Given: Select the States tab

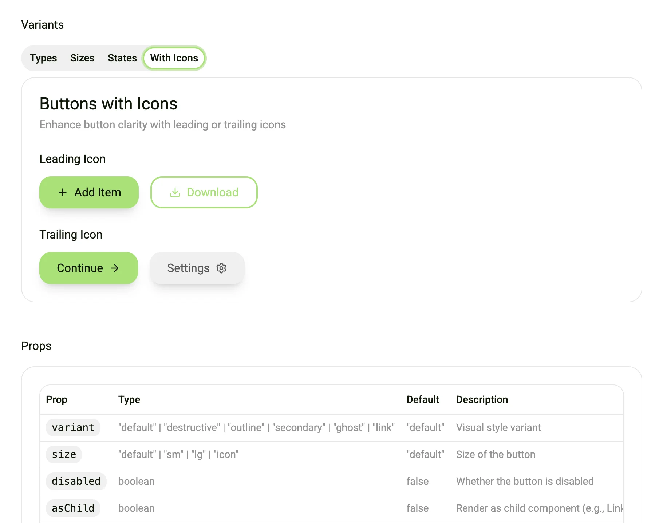Looking at the screenshot, I should pyautogui.click(x=122, y=58).
